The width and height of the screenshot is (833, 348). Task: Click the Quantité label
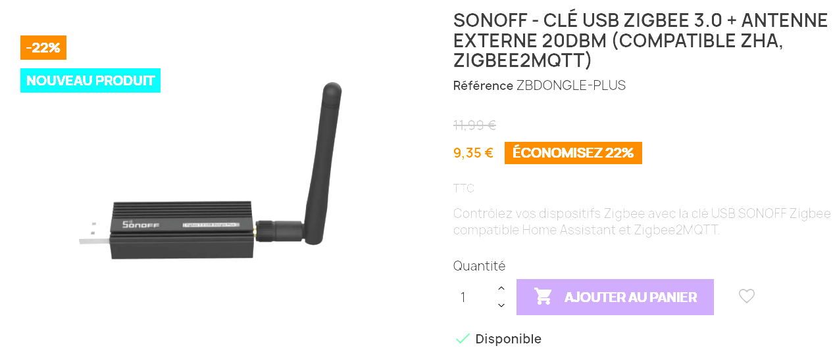pos(479,266)
